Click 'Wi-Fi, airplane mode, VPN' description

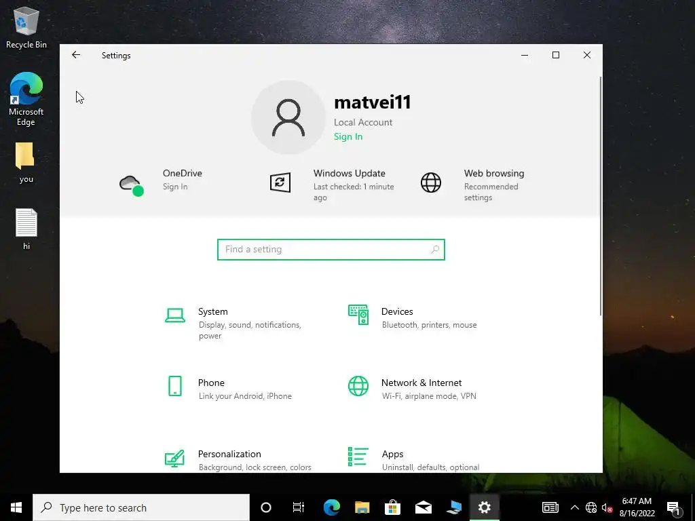(x=429, y=396)
